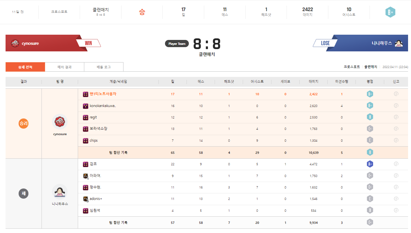Open player 팬1티노트사용자 profile link

(x=103, y=94)
